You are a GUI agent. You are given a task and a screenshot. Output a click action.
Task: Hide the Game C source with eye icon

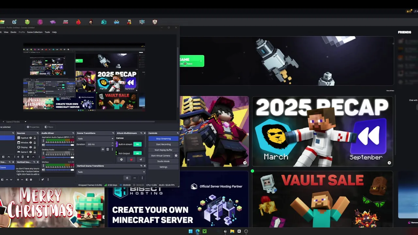pyautogui.click(x=31, y=152)
